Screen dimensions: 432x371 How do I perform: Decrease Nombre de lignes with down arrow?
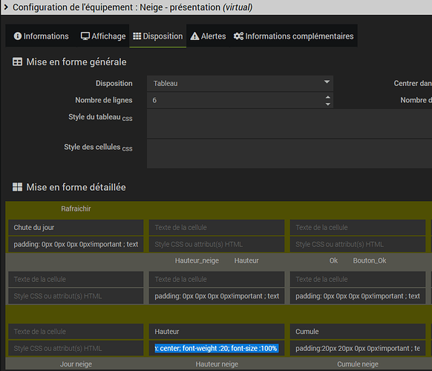coord(327,104)
